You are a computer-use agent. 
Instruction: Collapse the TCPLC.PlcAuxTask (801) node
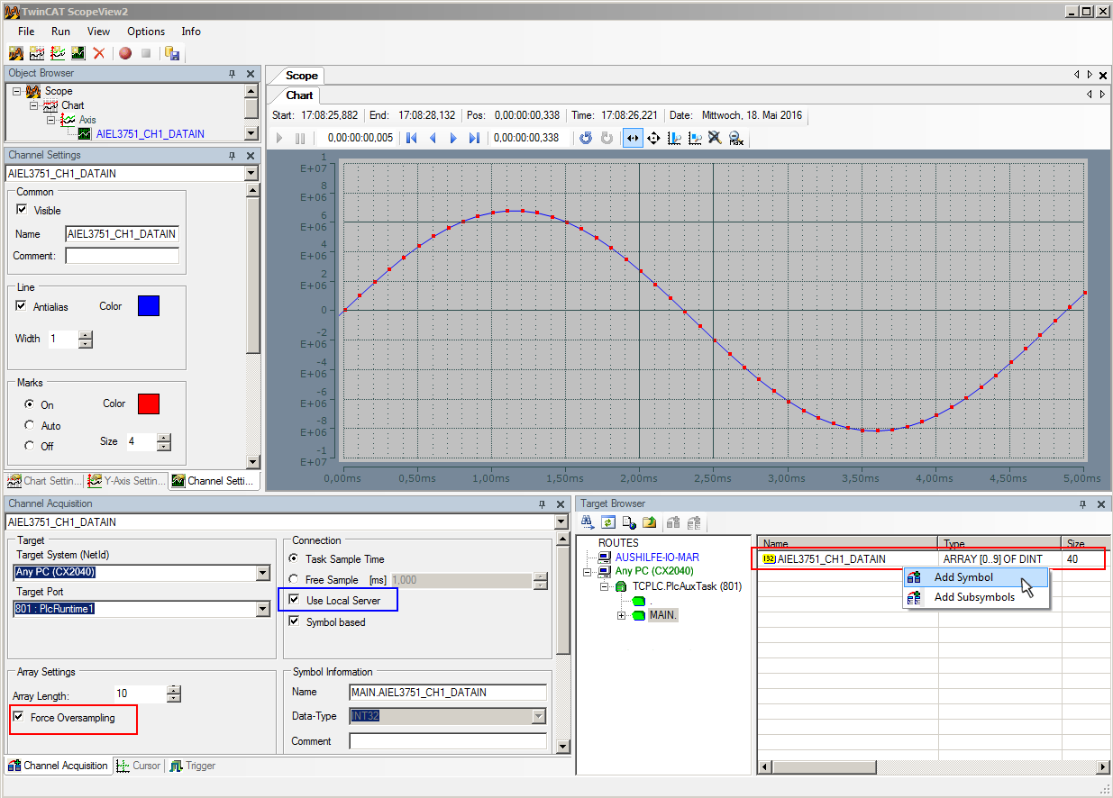(x=606, y=586)
